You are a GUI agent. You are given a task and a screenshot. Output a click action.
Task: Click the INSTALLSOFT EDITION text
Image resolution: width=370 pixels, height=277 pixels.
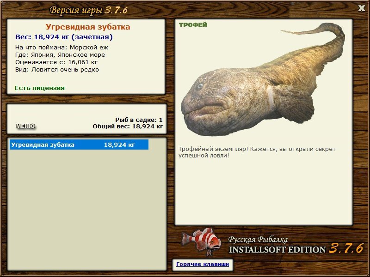277,250
